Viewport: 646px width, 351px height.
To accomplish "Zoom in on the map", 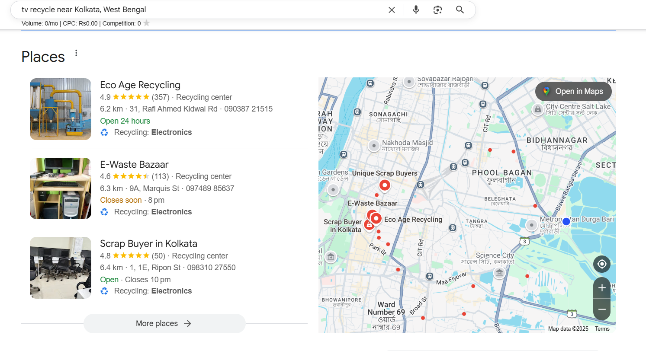I will pos(602,288).
